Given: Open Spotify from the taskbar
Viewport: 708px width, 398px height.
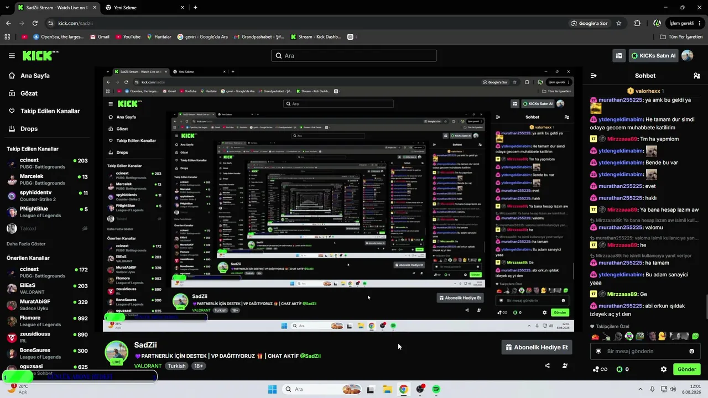Looking at the screenshot, I should (436, 389).
